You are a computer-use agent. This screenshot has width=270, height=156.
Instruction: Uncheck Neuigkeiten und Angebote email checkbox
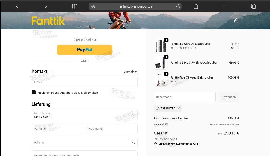click(34, 92)
